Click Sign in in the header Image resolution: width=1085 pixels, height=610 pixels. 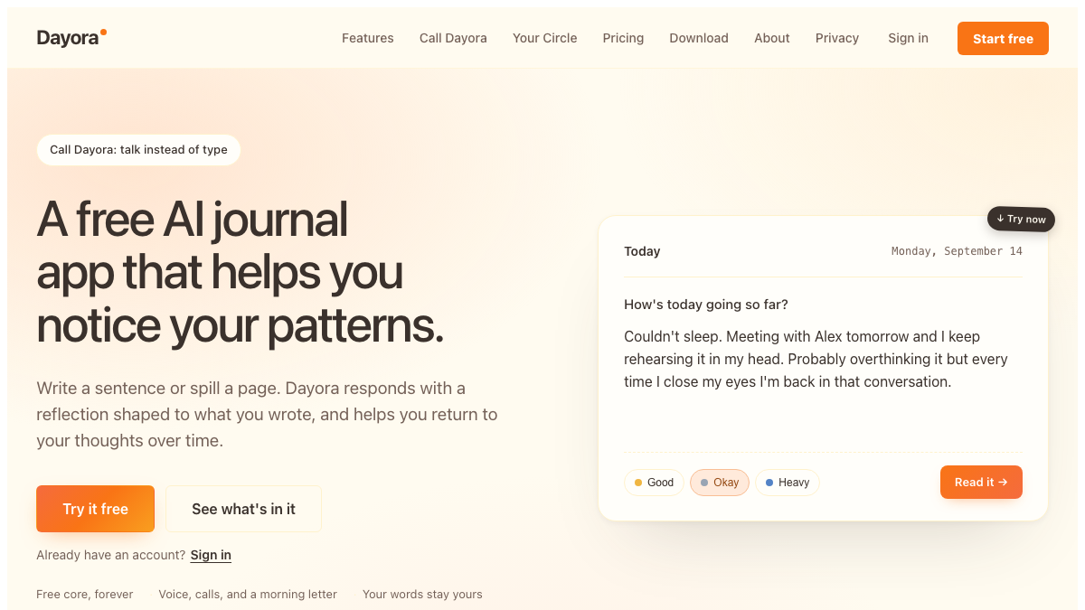point(908,38)
